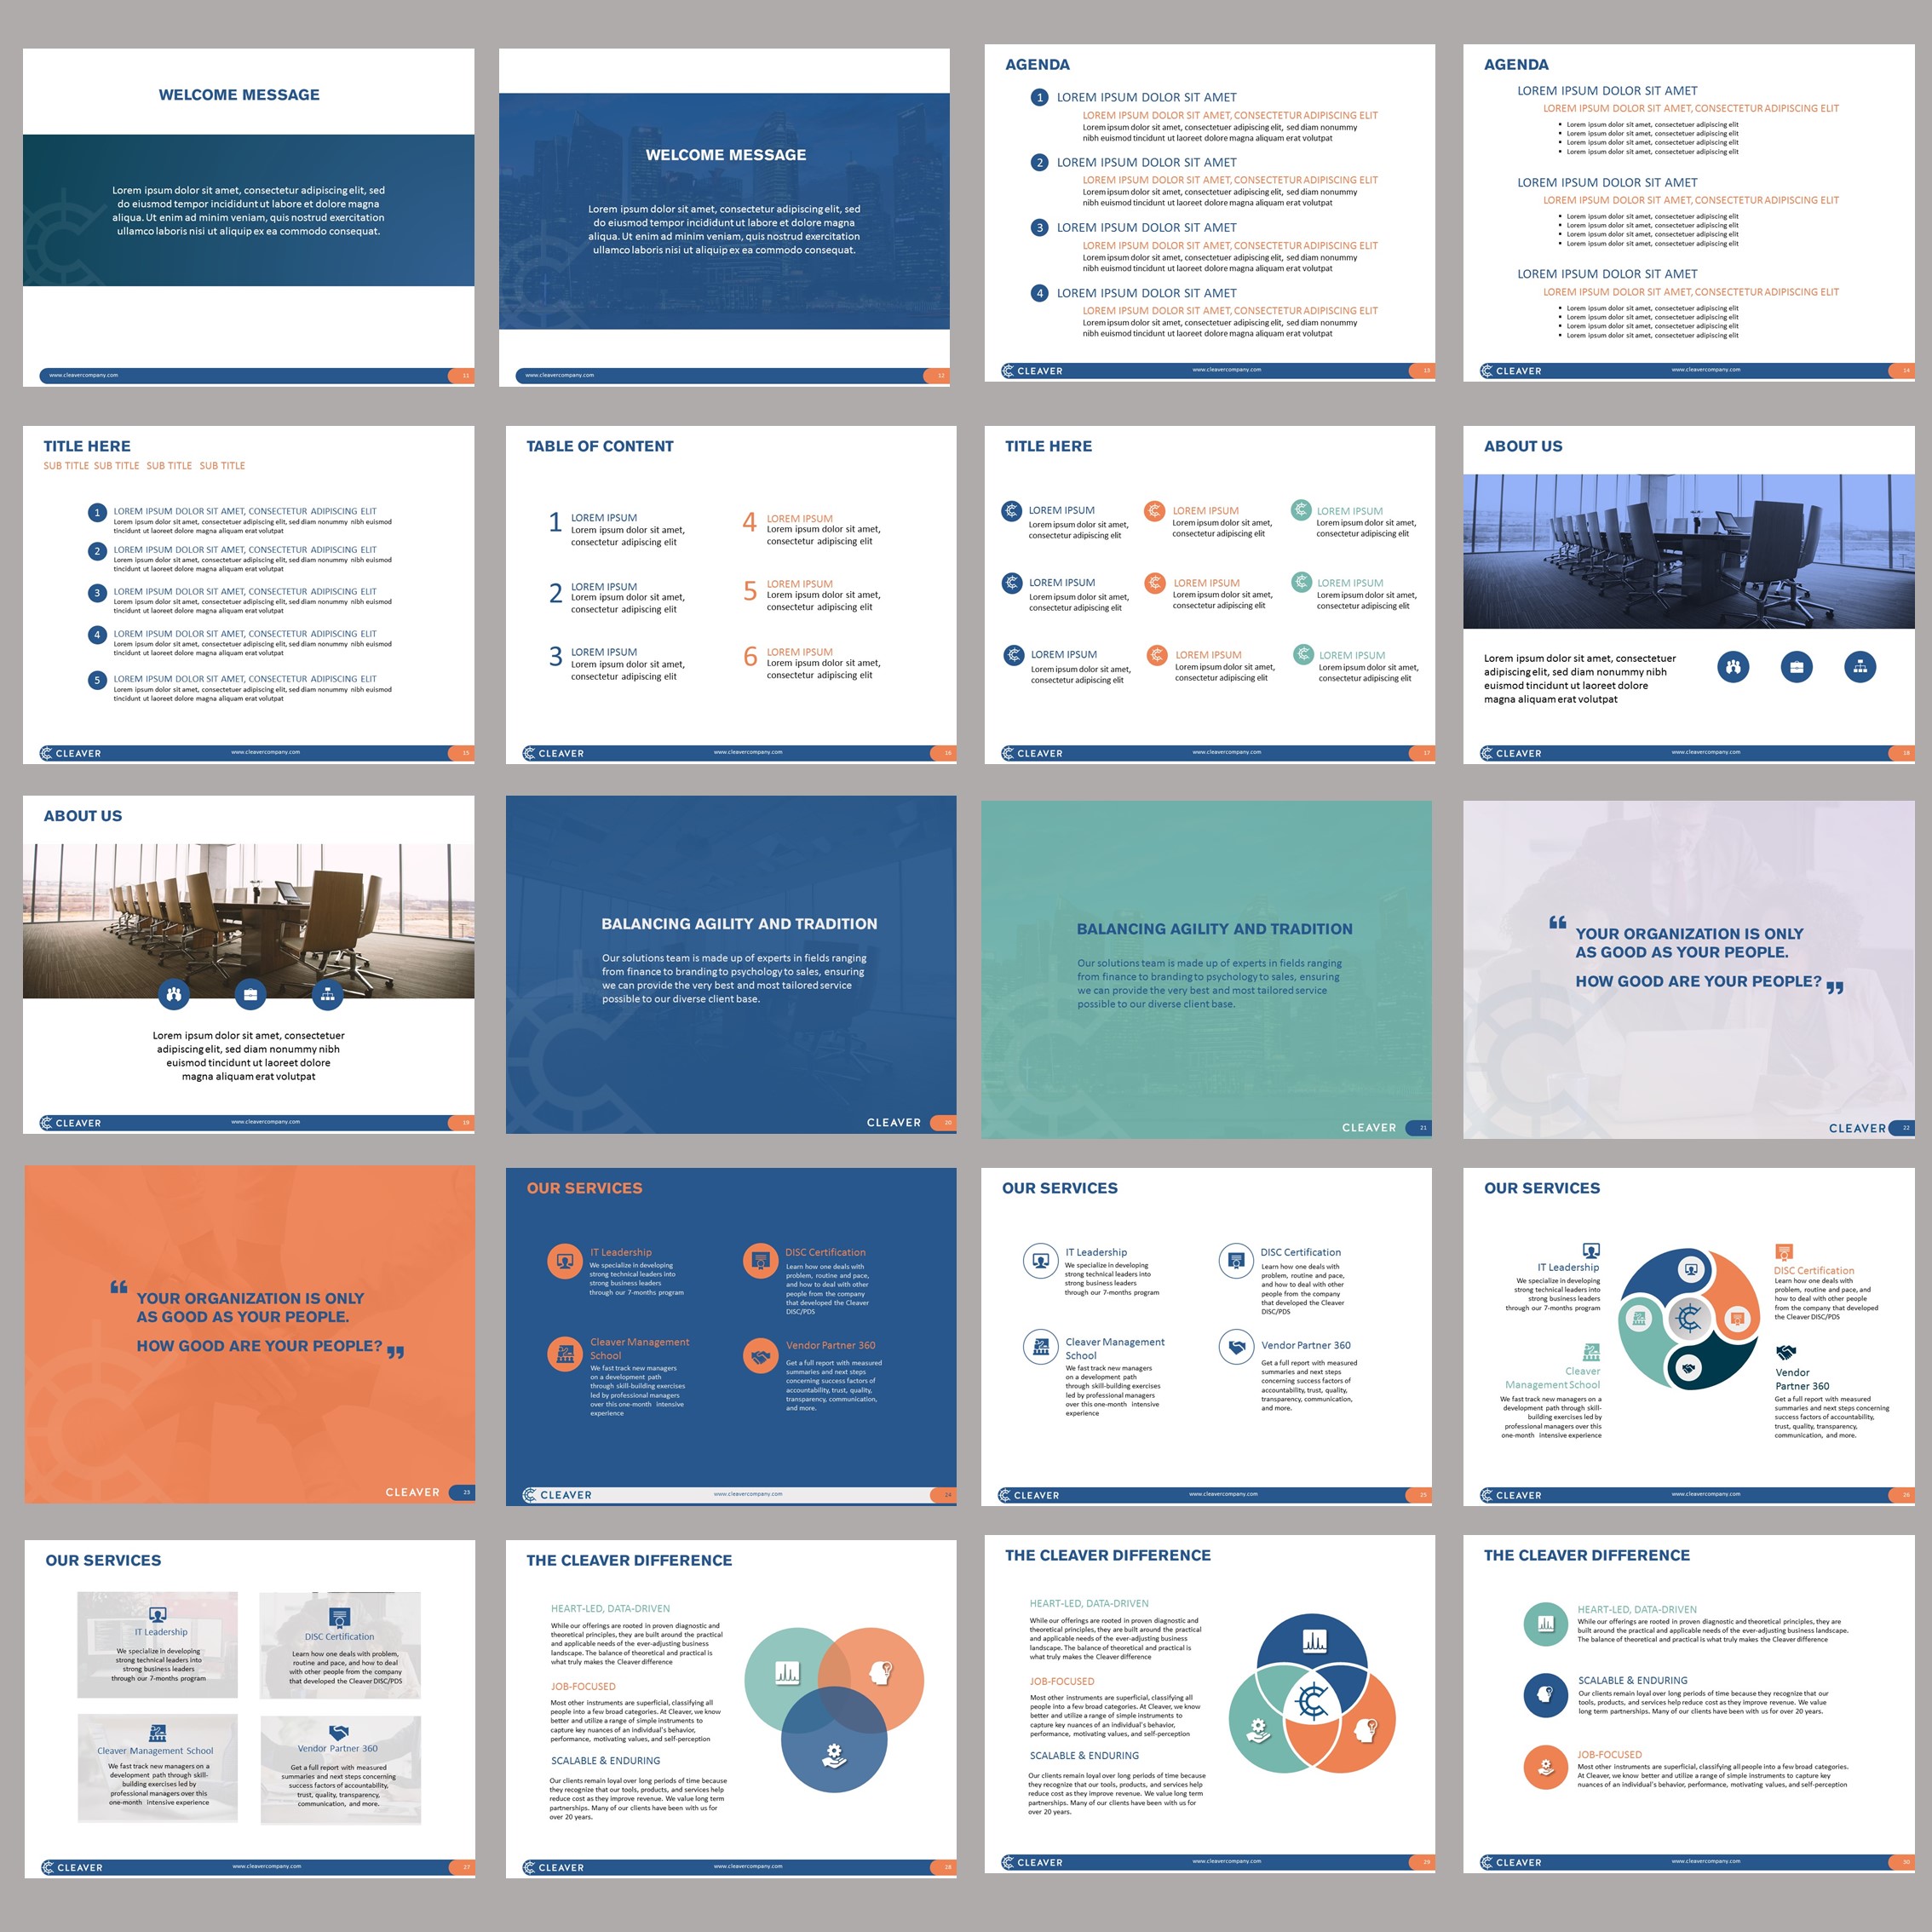Viewport: 1932px width, 1932px height.
Task: Click the orange gear-in-hand circle beside Job-Focused
Action: (1545, 1767)
